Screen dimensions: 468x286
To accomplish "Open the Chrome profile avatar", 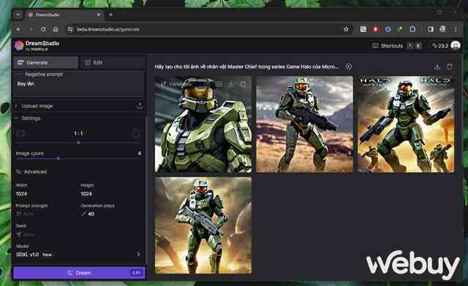I will tap(442, 29).
